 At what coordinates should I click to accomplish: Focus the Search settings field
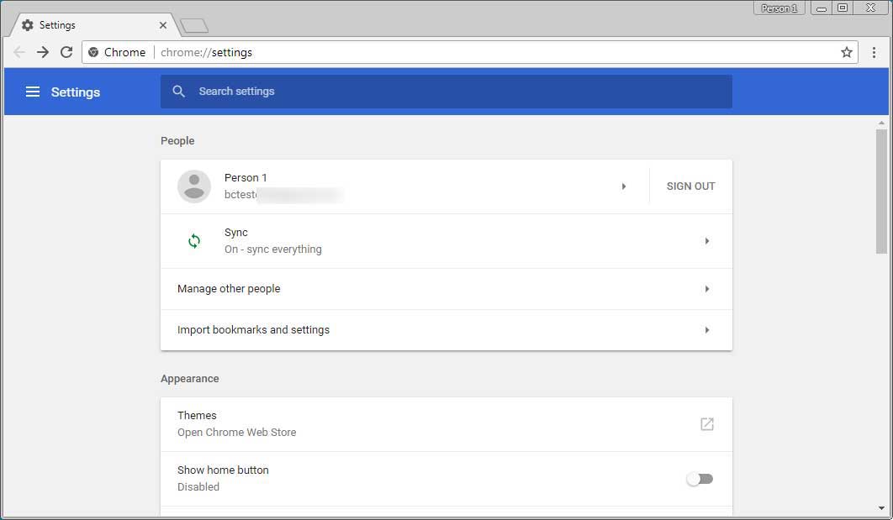[x=446, y=92]
